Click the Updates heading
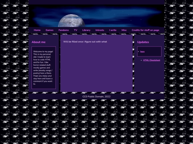Screen dimensions: 193x144 coord(143,42)
